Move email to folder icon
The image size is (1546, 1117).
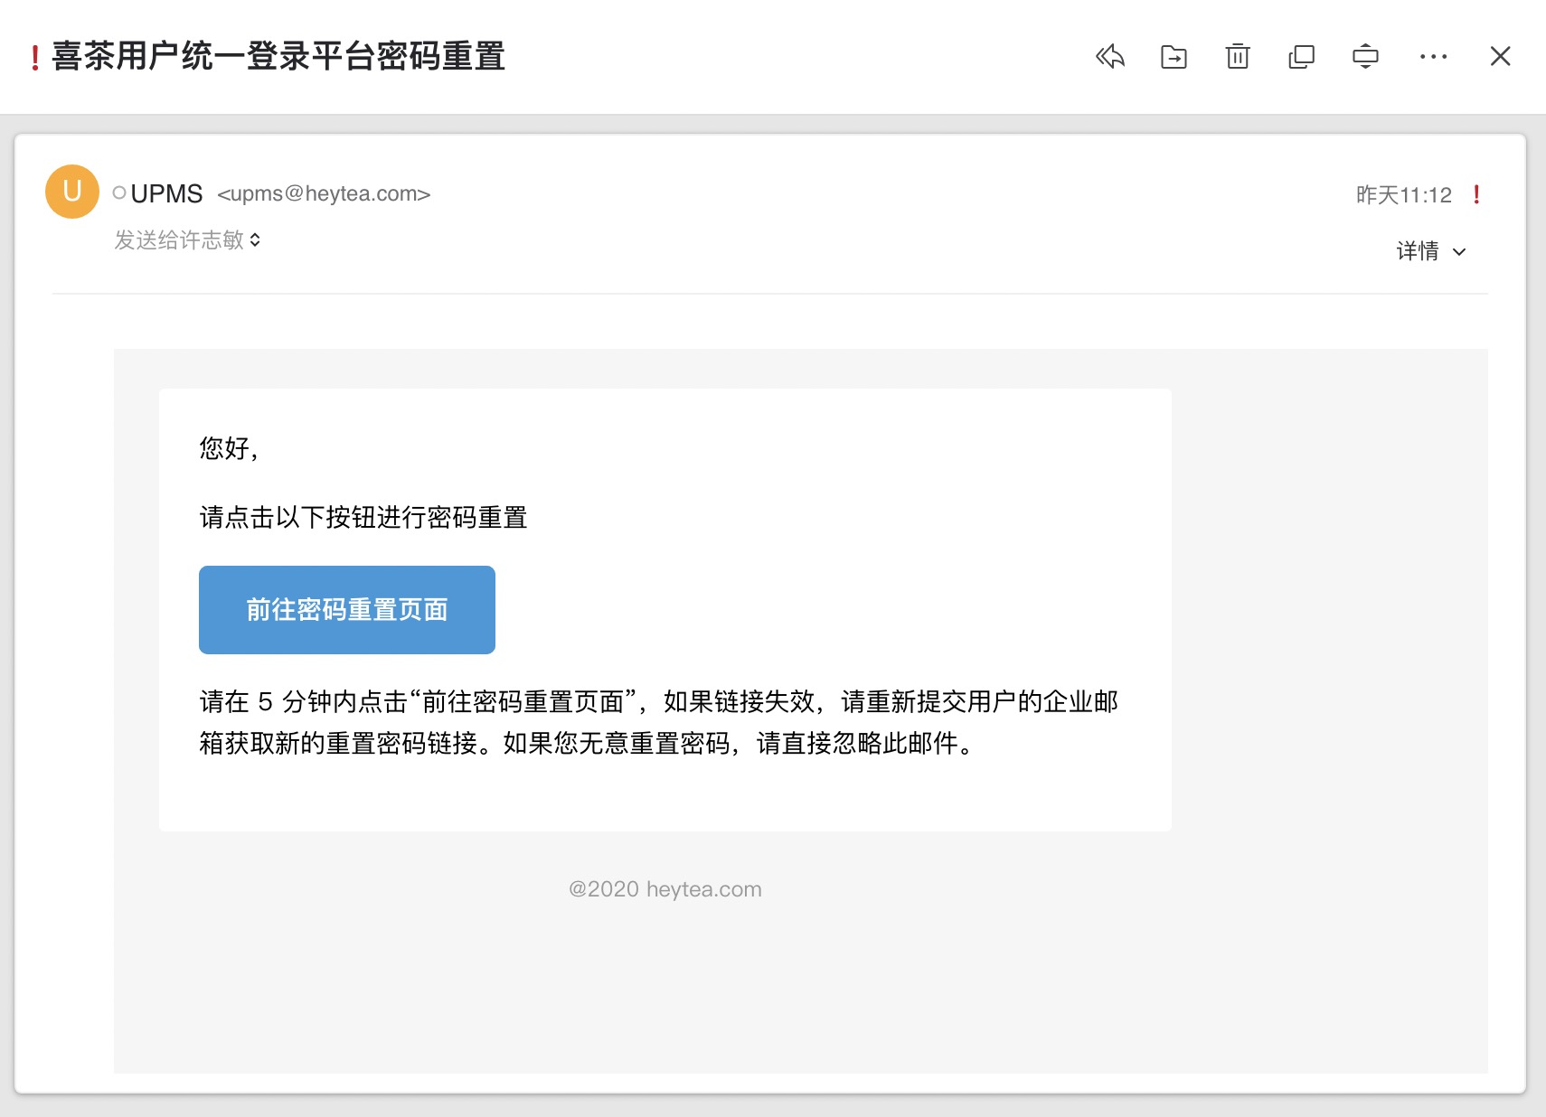click(x=1174, y=57)
